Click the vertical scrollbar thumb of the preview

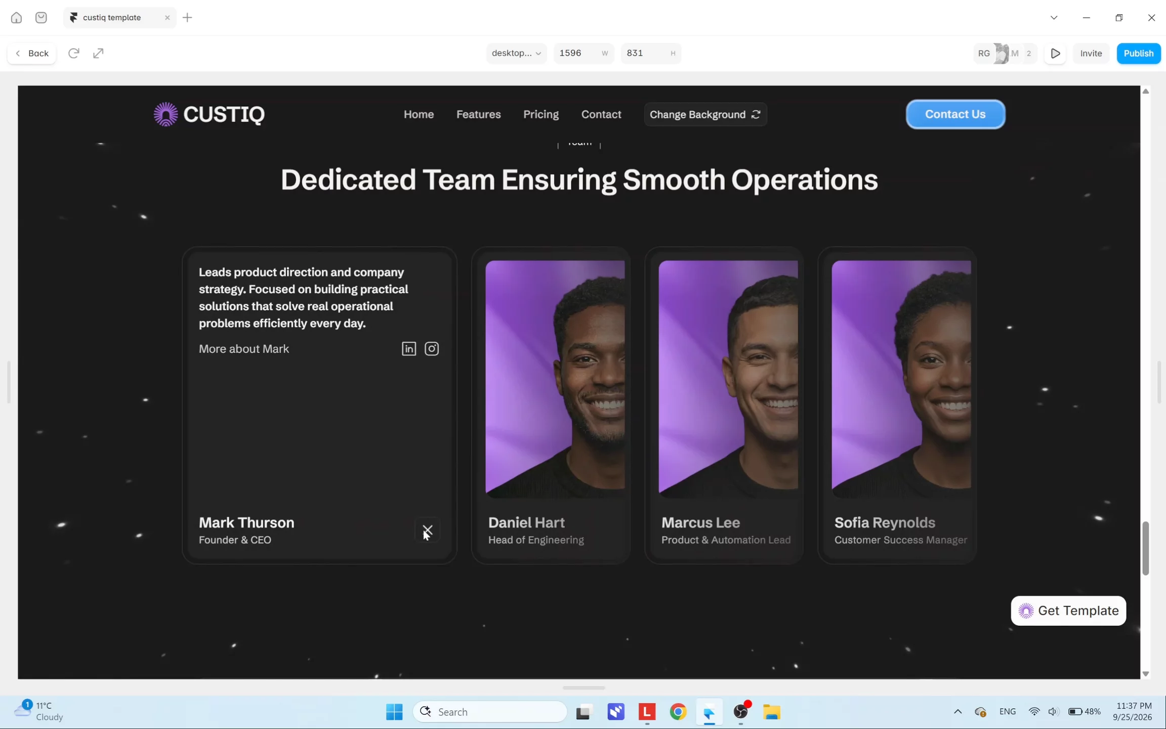click(x=1146, y=548)
